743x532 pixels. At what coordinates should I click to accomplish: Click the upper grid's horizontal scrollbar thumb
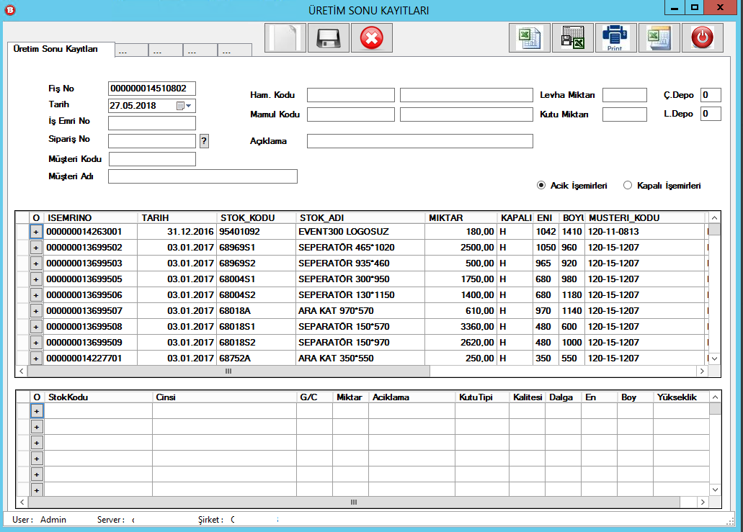[228, 371]
